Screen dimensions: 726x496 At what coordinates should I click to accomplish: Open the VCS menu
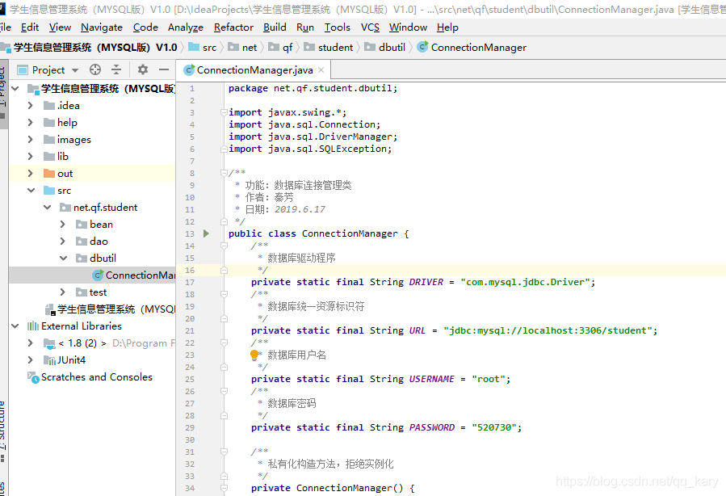pos(370,27)
